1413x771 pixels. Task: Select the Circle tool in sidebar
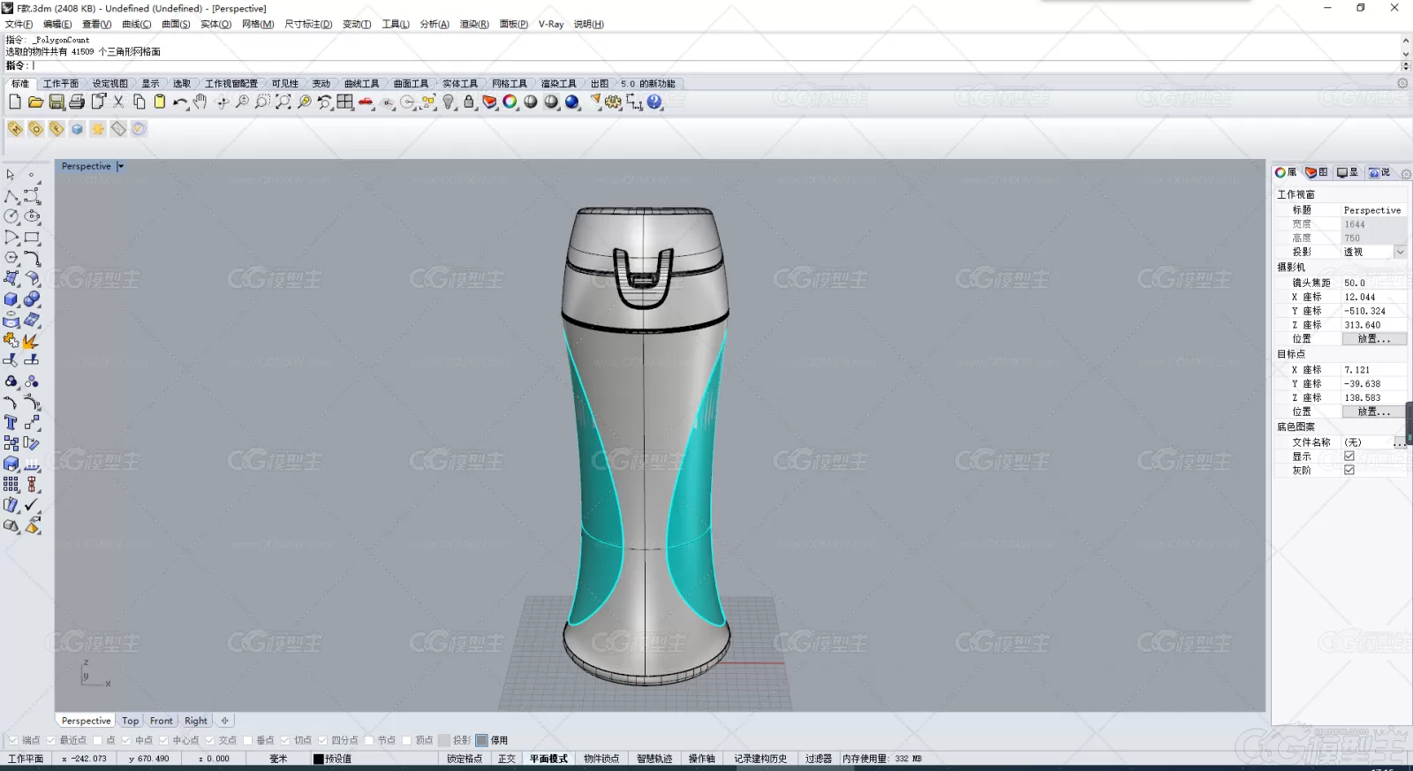(x=11, y=216)
